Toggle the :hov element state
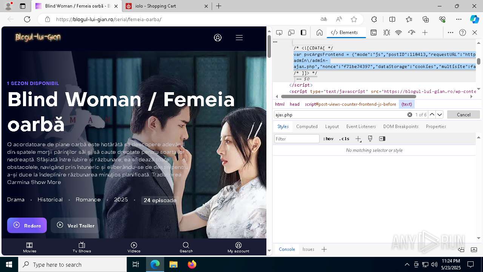483x272 pixels. (x=328, y=139)
